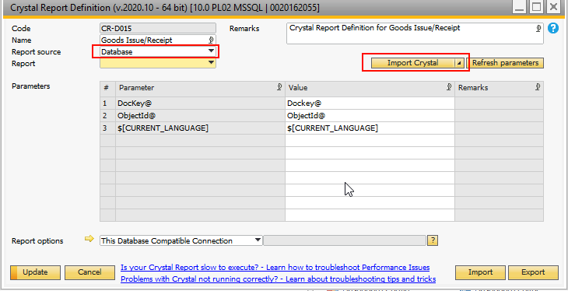Minimize the Crystal Report Definition window

521,7
